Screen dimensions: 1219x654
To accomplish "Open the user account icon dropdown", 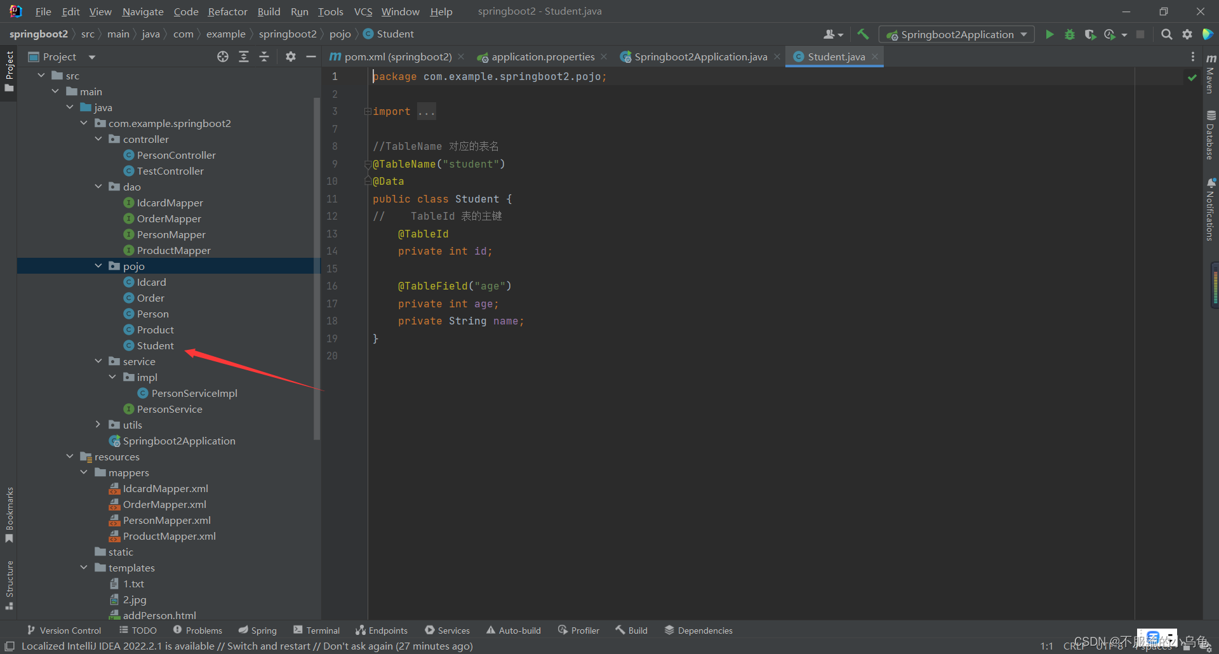I will point(833,34).
